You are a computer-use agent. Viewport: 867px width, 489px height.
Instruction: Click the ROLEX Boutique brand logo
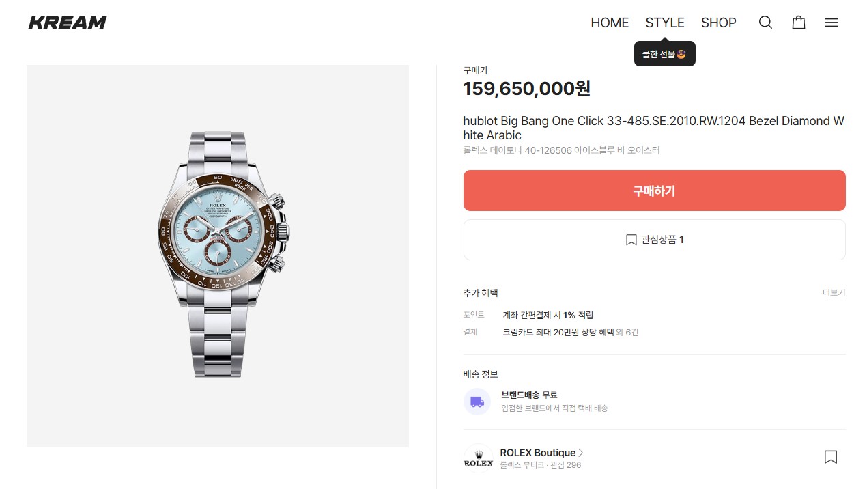pyautogui.click(x=478, y=458)
